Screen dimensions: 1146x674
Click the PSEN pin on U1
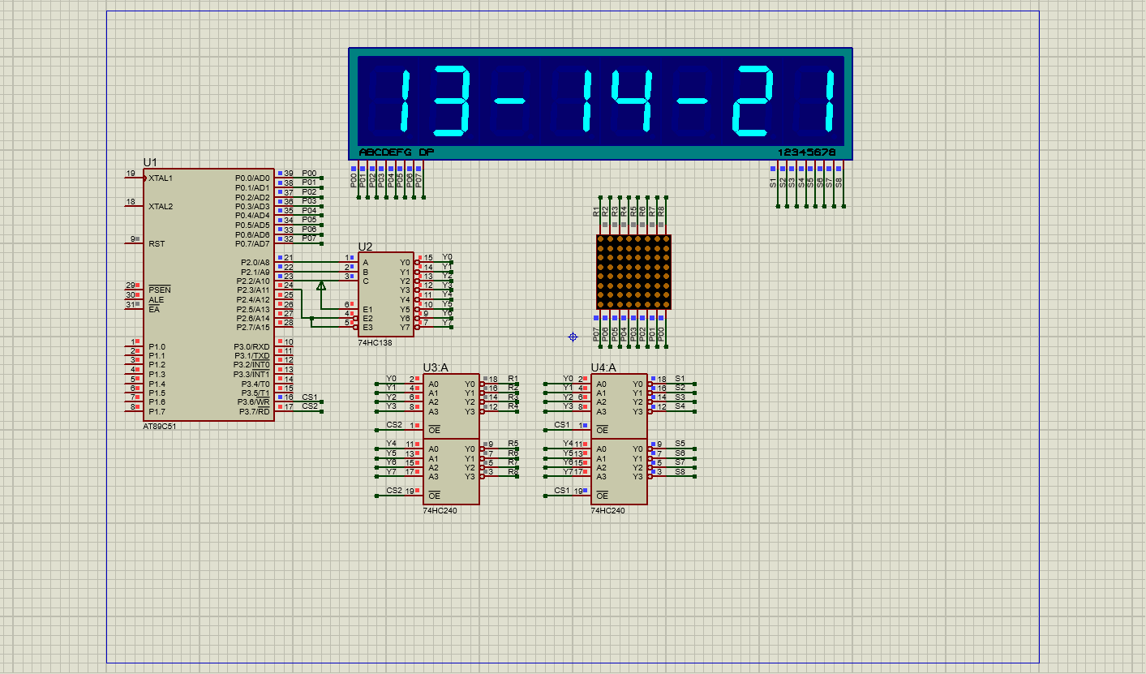coord(158,290)
